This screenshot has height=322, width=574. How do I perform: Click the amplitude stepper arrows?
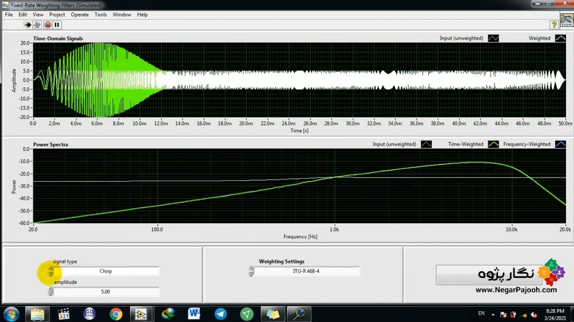[51, 292]
